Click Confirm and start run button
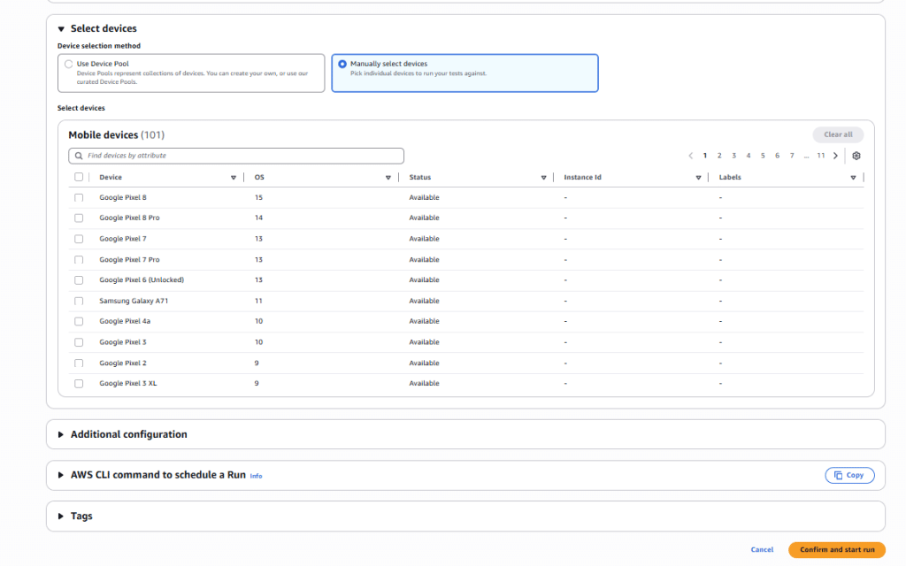 tap(836, 550)
